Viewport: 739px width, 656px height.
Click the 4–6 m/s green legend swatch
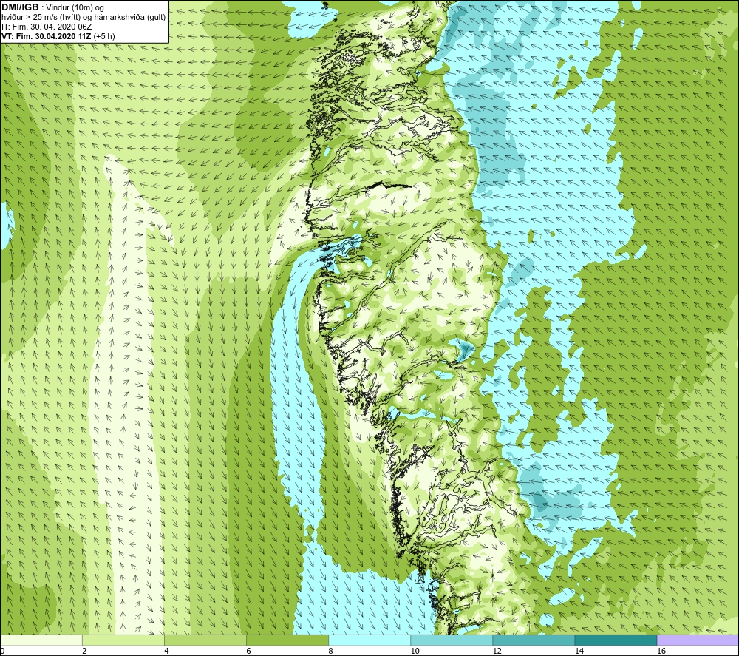(x=205, y=640)
